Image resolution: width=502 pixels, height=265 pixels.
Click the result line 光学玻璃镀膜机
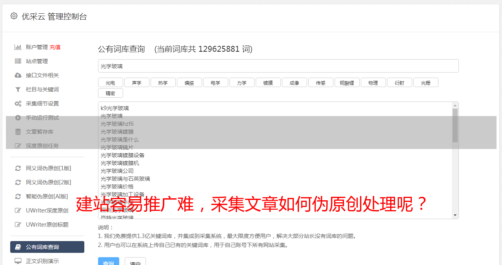(120, 163)
